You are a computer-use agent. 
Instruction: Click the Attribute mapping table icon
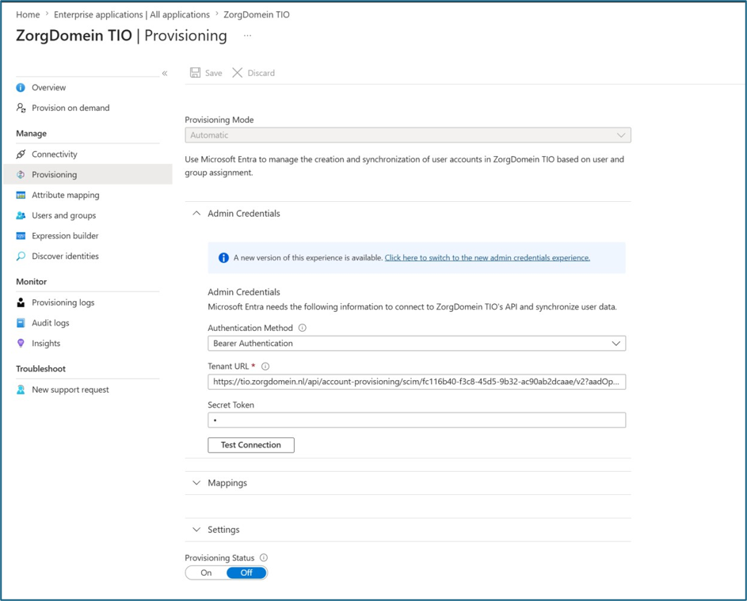coord(21,196)
